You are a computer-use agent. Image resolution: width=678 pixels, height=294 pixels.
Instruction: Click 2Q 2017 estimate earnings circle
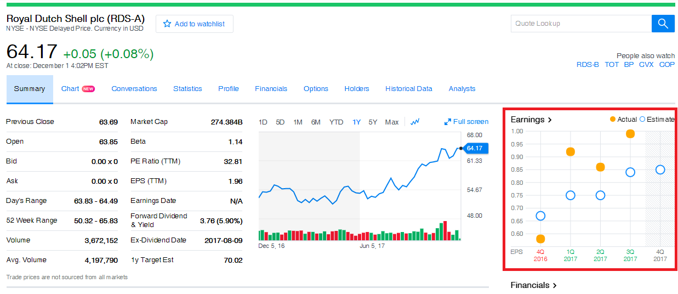point(600,195)
